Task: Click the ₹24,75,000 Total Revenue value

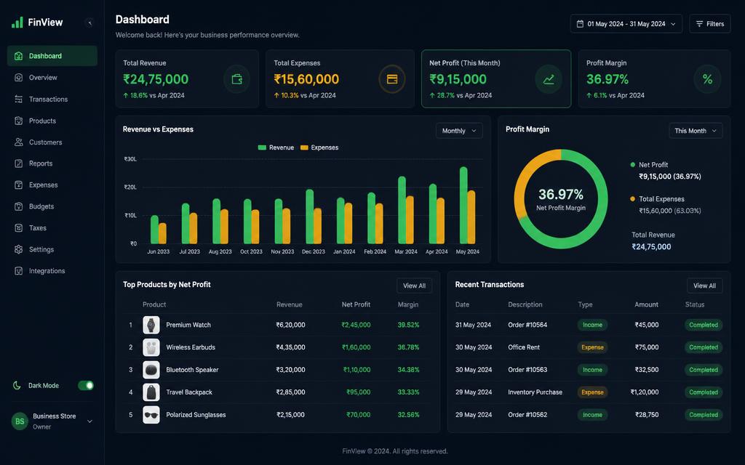Action: tap(156, 79)
